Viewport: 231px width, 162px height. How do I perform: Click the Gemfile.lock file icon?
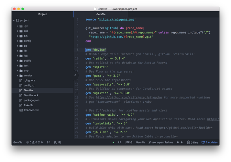pos(21,95)
